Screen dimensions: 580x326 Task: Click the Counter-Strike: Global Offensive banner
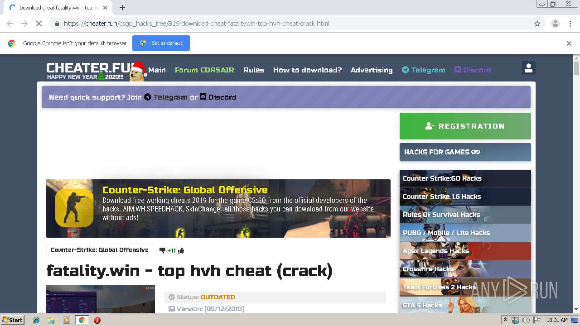218,208
